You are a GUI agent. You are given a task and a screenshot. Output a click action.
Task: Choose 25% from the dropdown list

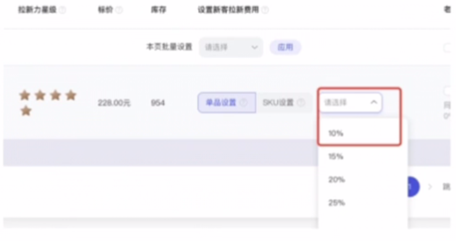point(362,203)
